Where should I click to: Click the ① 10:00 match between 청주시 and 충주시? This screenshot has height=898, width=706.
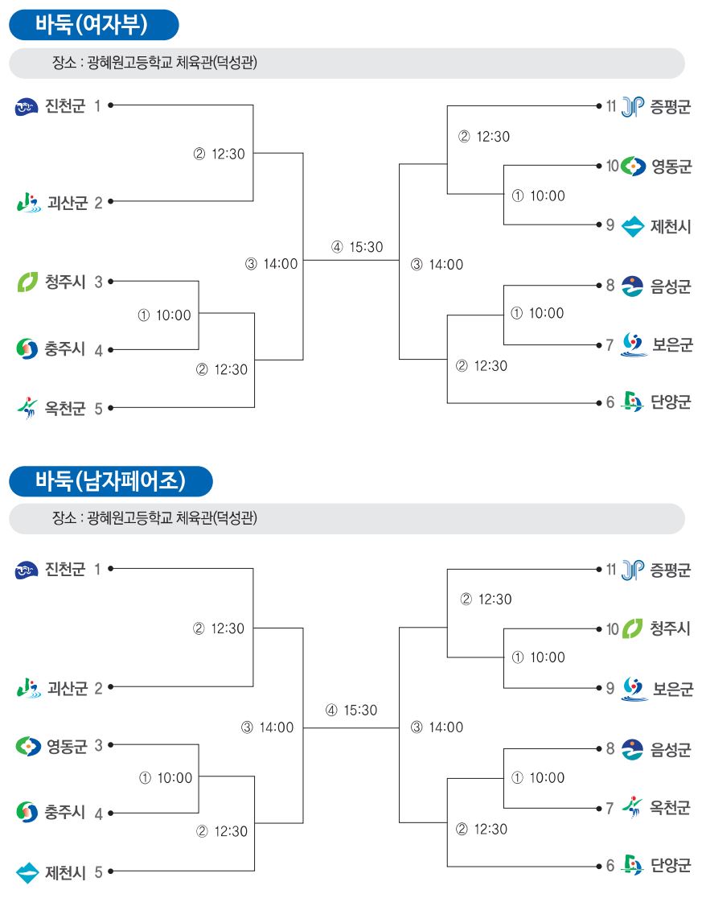164,315
